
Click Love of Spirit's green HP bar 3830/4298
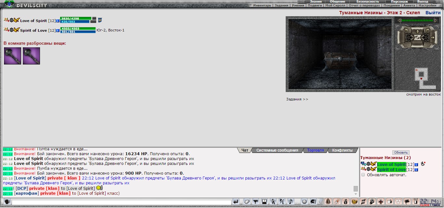click(x=76, y=18)
